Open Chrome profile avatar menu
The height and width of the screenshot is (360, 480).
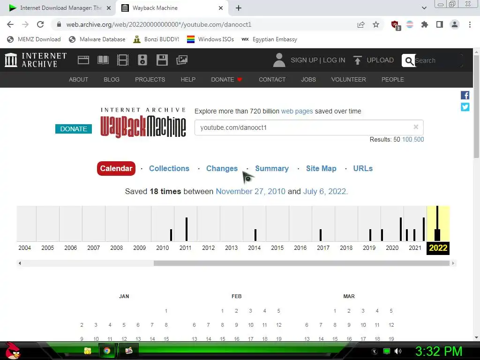point(455,24)
